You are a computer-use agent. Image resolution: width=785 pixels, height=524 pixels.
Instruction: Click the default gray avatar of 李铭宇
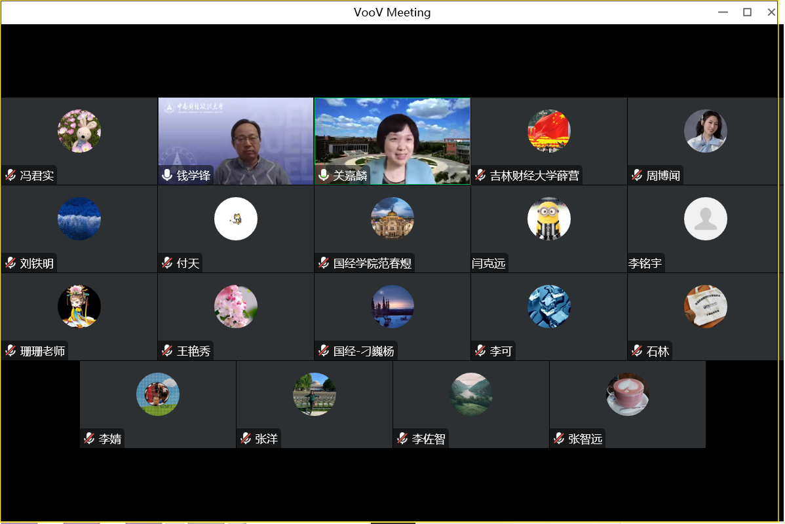(705, 219)
